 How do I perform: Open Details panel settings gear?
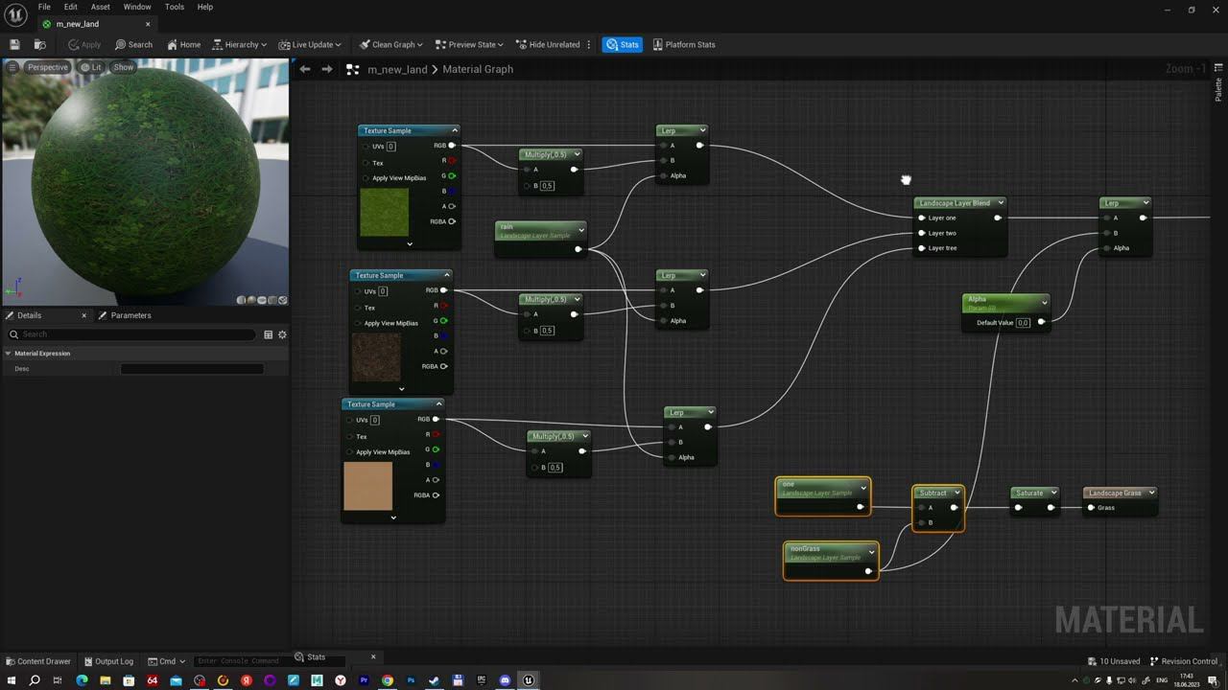coord(282,334)
